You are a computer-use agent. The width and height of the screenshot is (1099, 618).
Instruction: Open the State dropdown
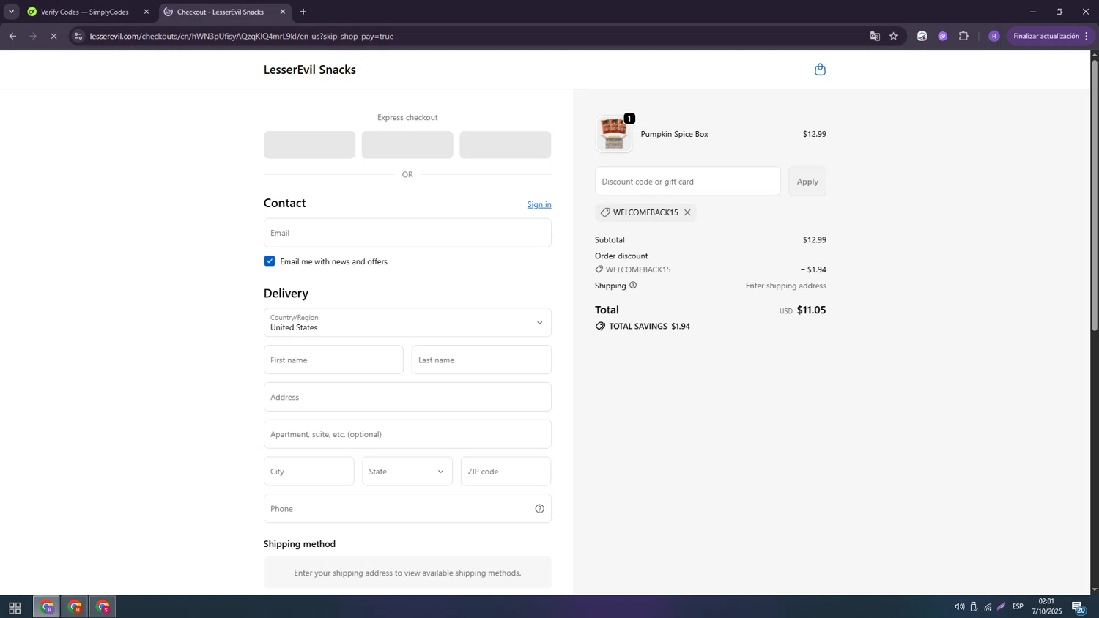click(407, 472)
